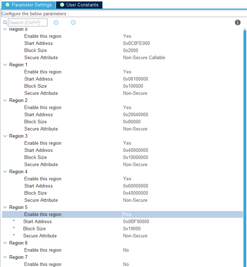Screen dimensions: 247x267
Task: Select Region 3 Start Address 0x40000000
Action: [136, 150]
